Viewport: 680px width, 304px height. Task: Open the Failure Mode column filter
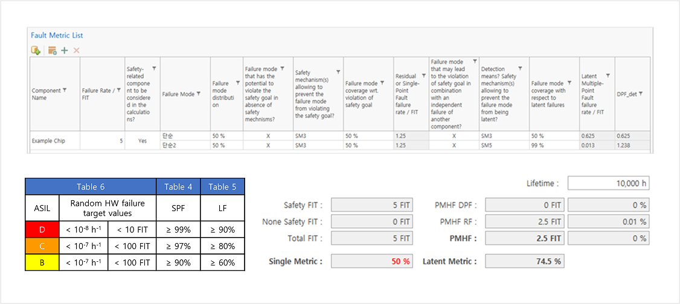198,93
